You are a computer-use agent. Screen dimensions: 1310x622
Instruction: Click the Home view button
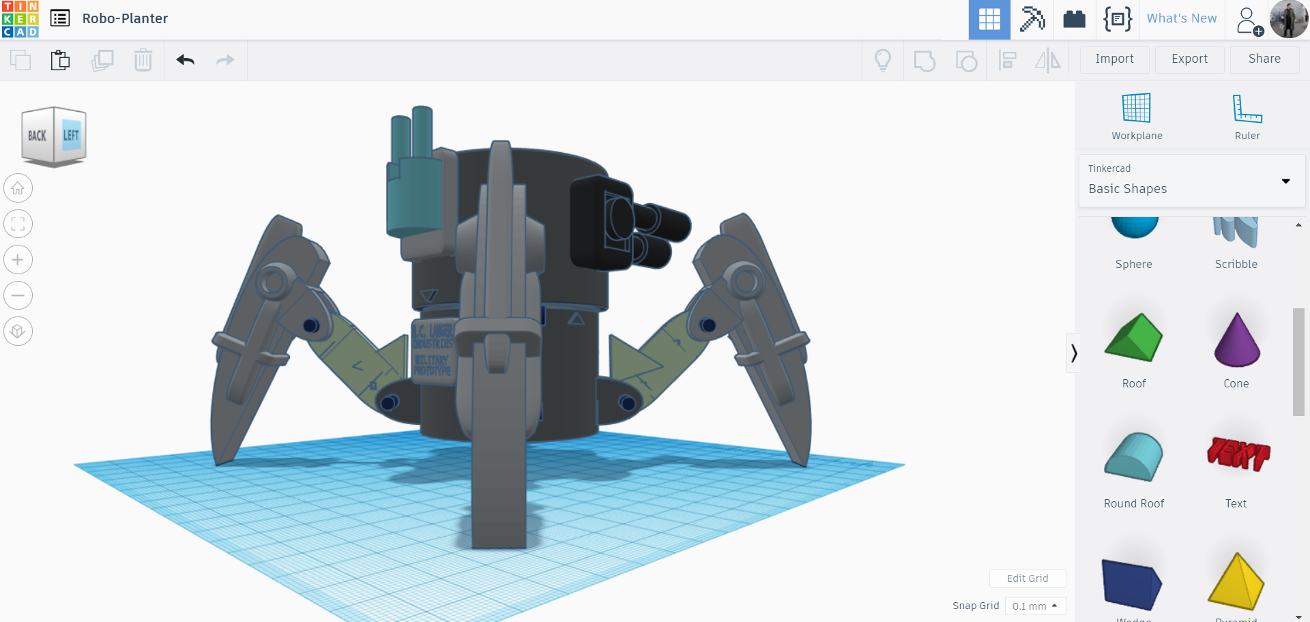[x=18, y=188]
